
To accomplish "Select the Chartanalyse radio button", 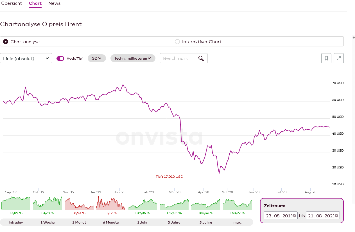I will click(6, 42).
